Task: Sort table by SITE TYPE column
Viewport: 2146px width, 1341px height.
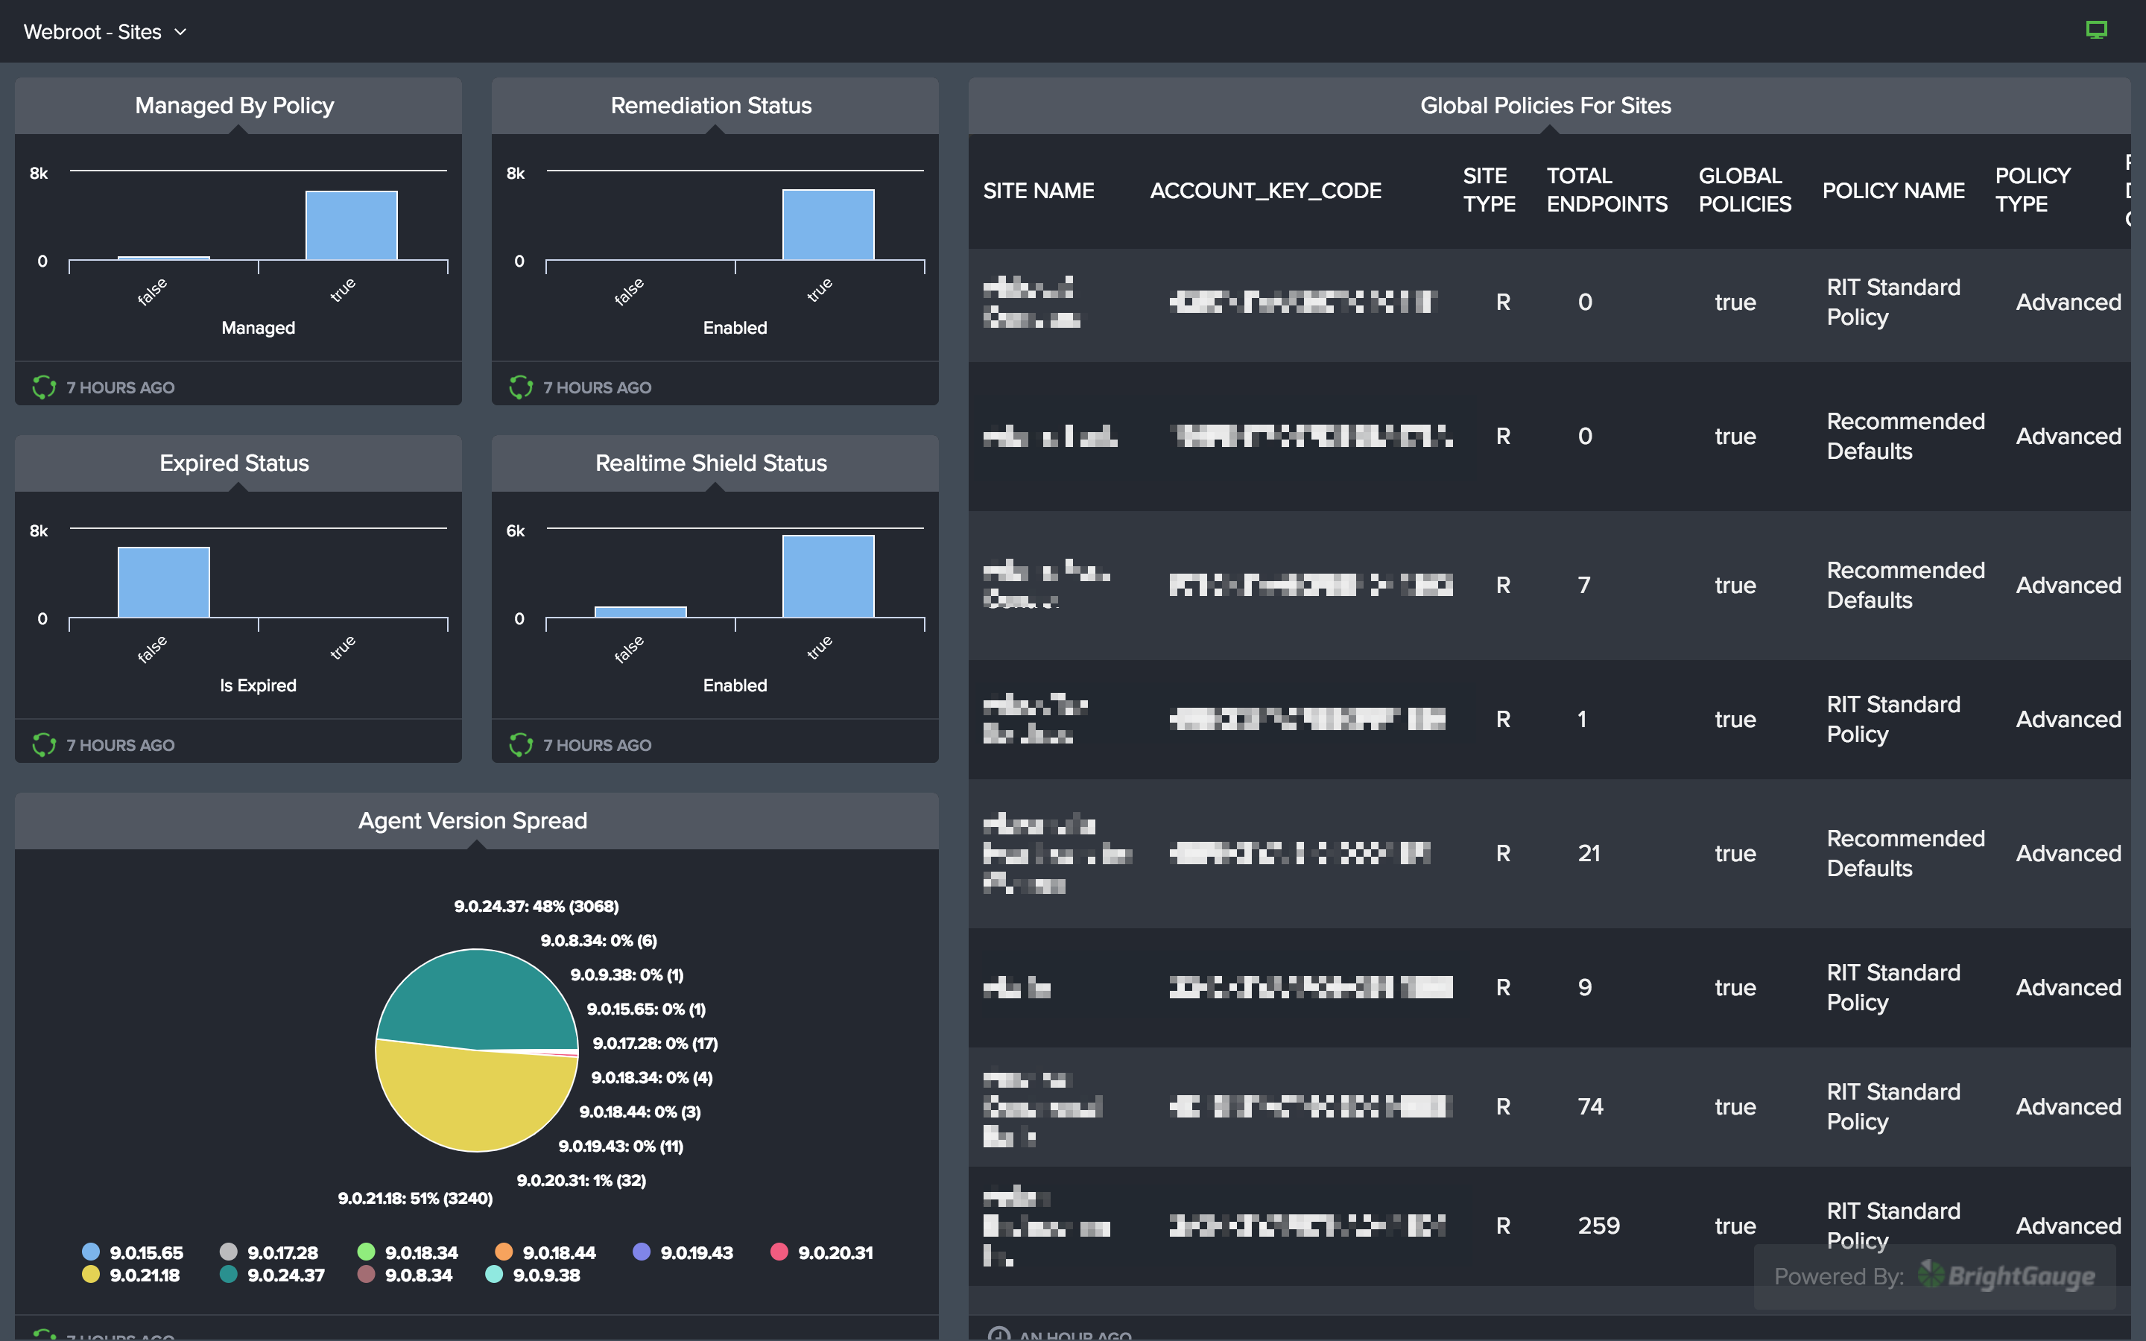Action: [x=1489, y=190]
